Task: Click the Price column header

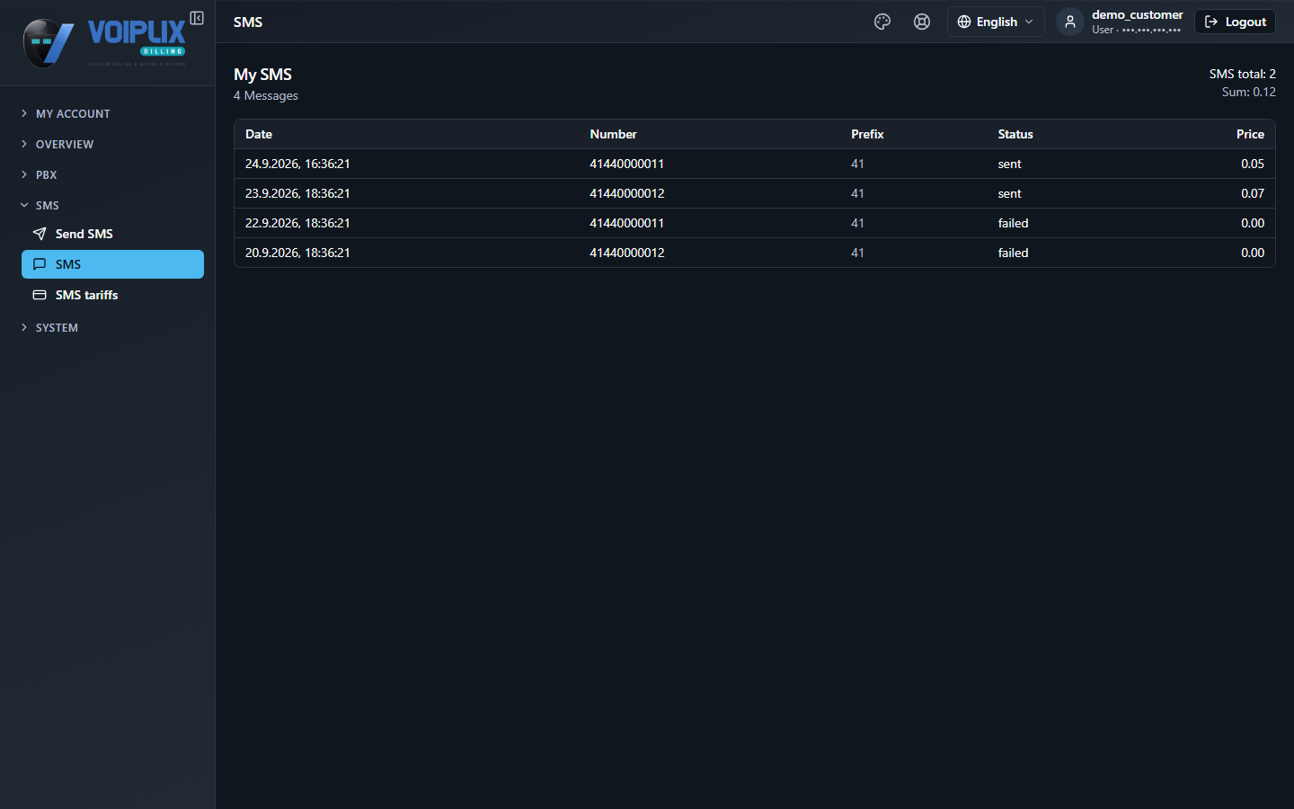Action: 1250,134
